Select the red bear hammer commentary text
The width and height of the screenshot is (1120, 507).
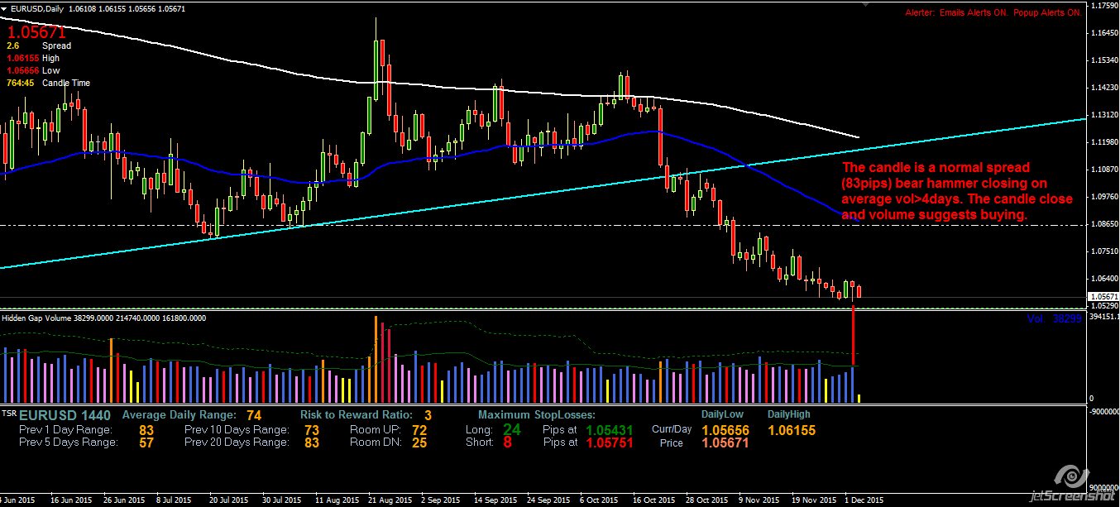pos(957,192)
